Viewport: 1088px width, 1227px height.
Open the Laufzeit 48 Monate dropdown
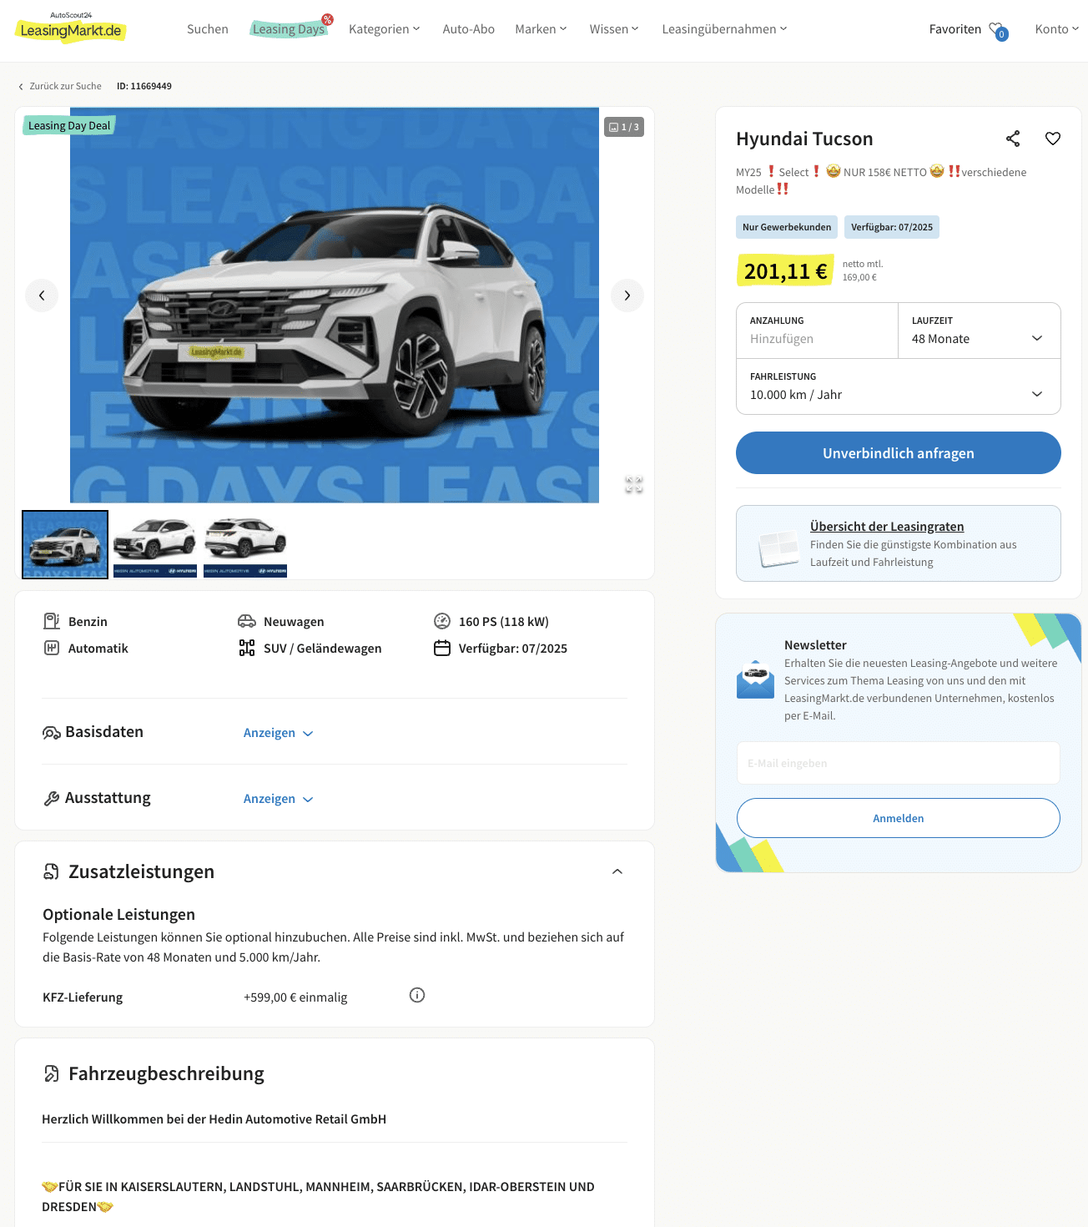980,331
